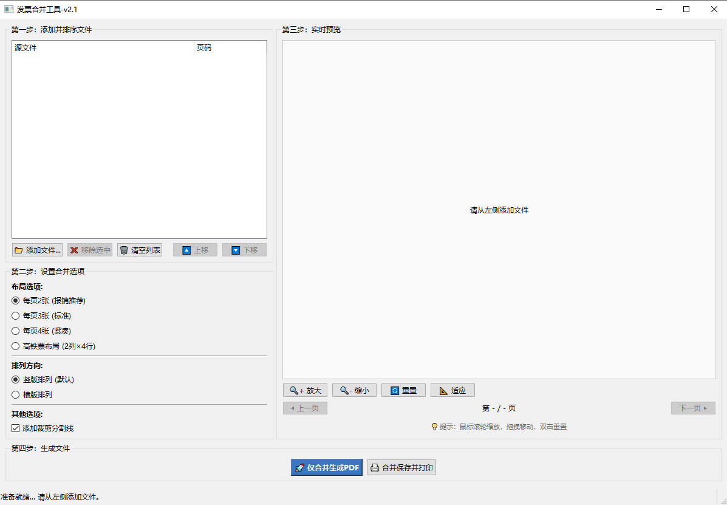
Task: Go to the next page with 下一页
Action: [x=693, y=408]
